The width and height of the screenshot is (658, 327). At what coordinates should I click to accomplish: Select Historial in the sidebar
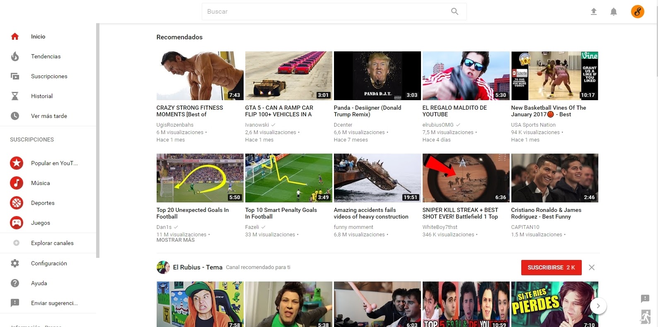(42, 96)
